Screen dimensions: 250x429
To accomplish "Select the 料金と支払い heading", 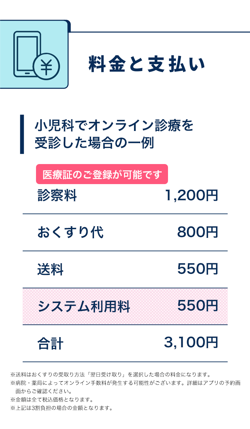I will point(147,64).
